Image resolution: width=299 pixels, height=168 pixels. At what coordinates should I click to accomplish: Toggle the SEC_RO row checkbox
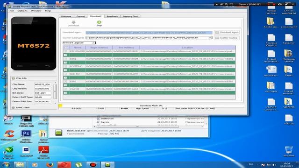65,74
